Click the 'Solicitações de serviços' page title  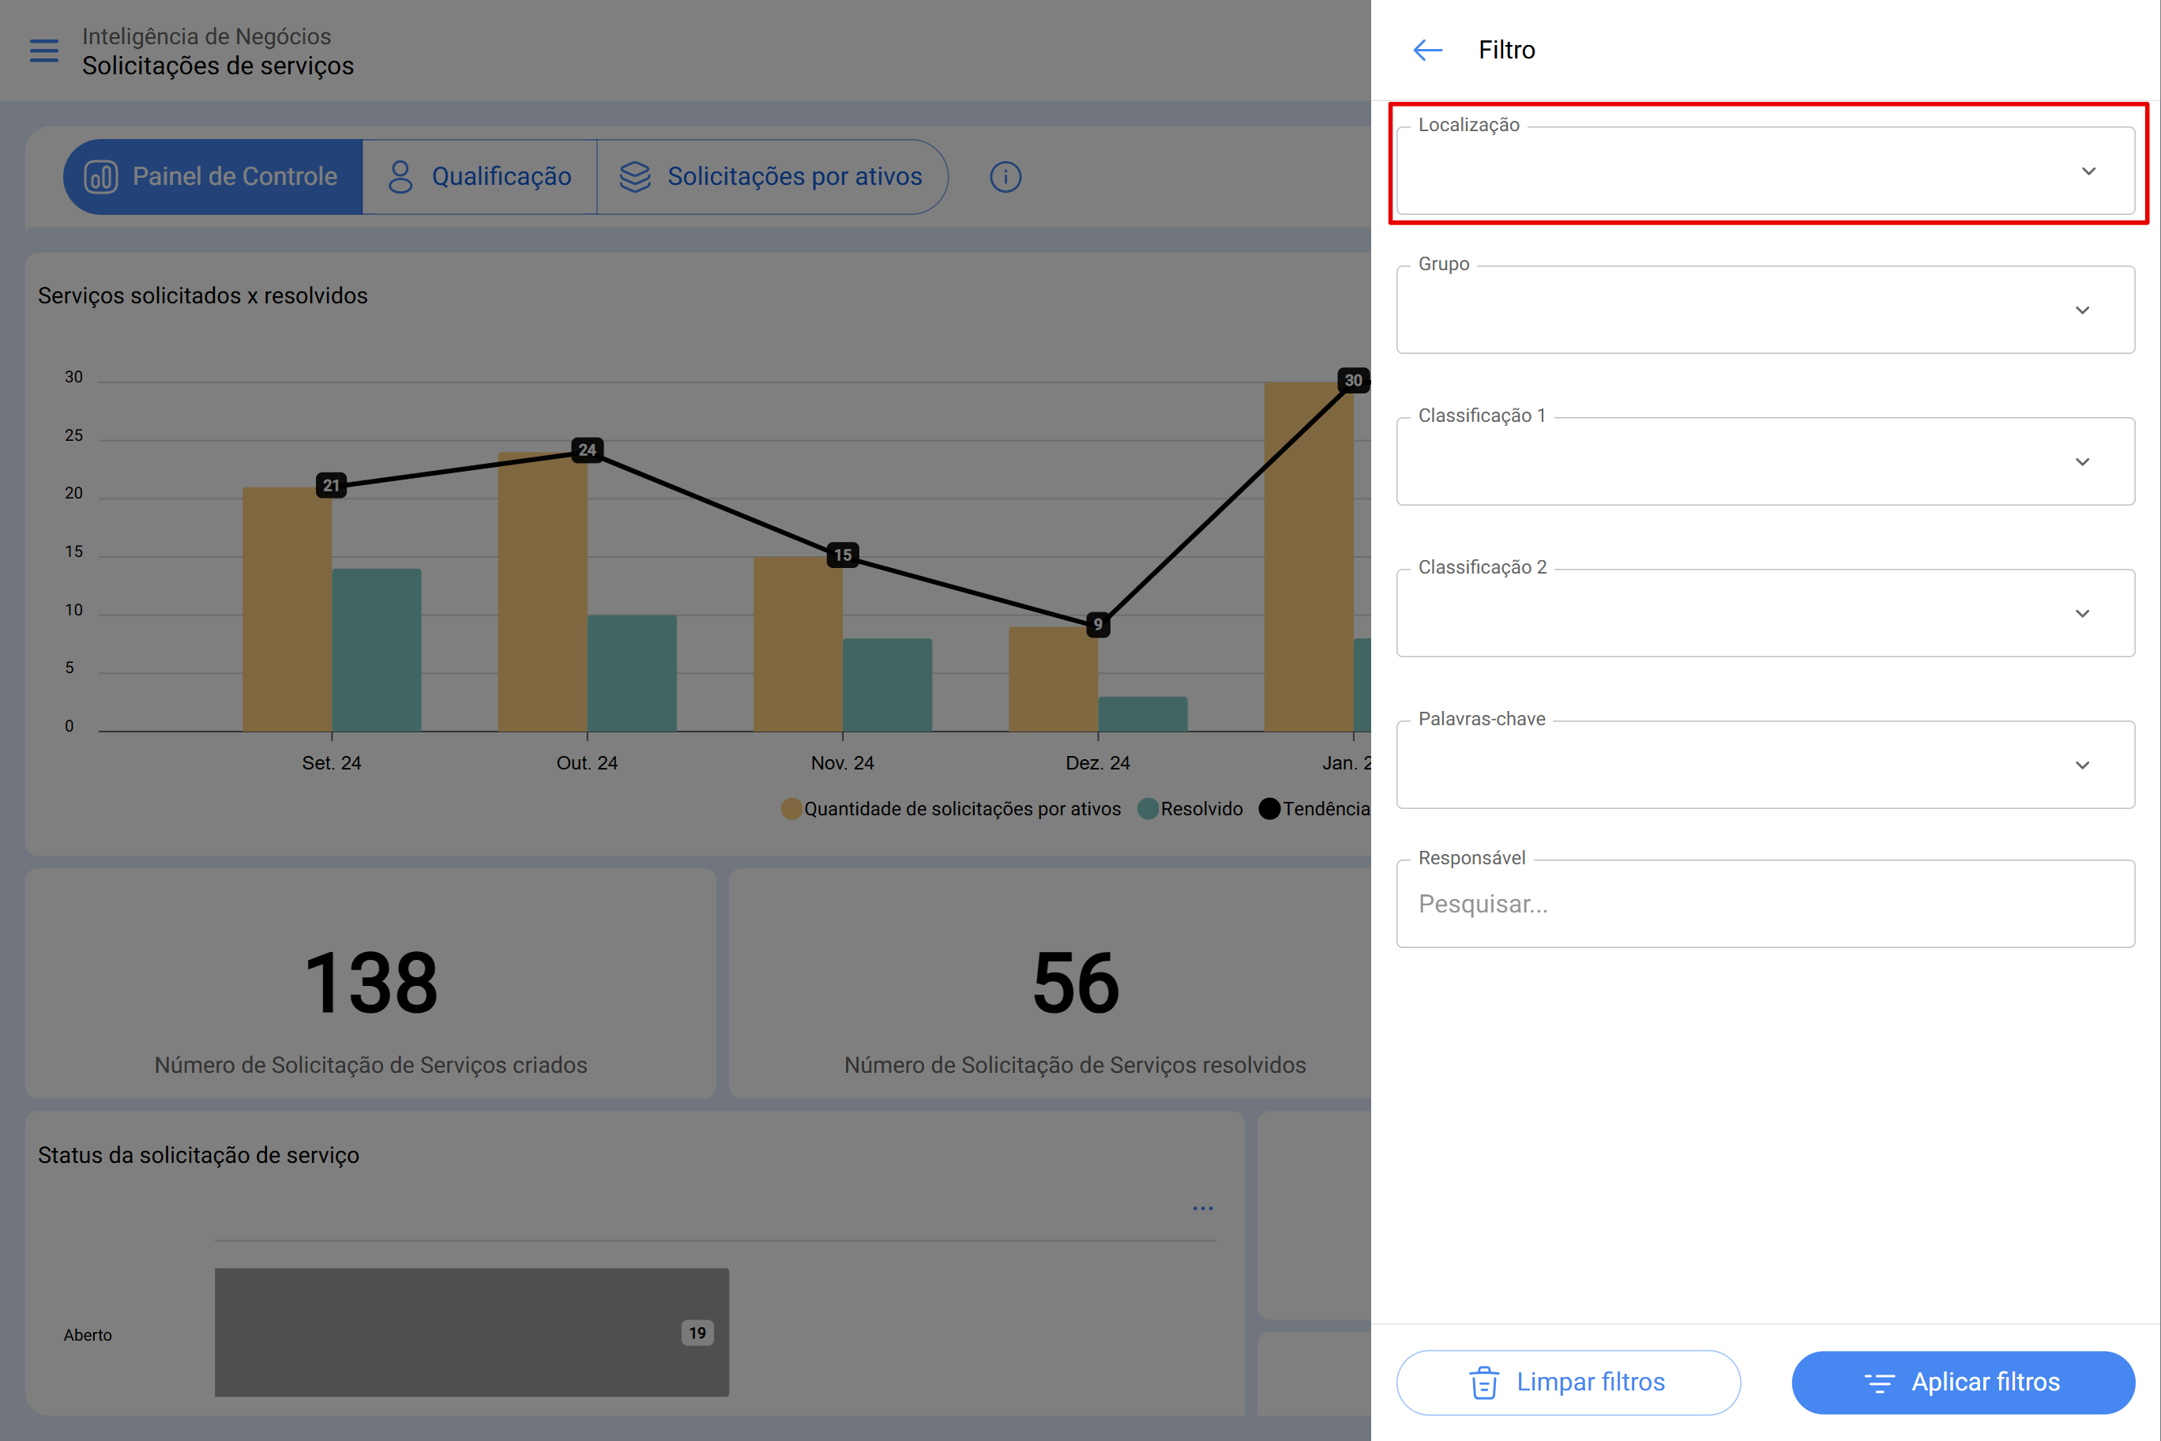(218, 66)
